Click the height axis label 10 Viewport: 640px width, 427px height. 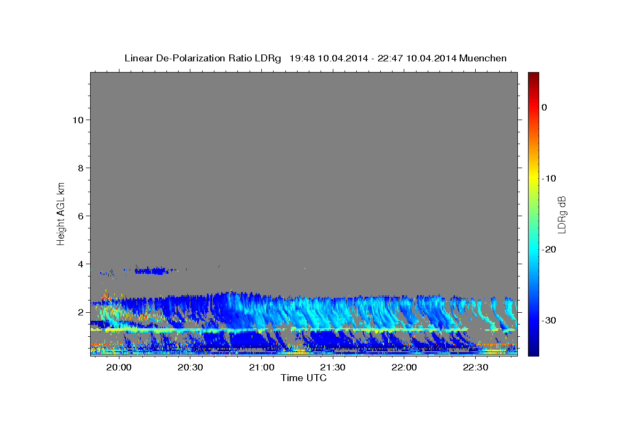click(78, 120)
